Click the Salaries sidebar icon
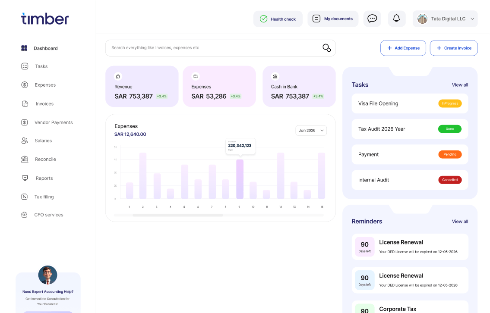 pos(24,141)
